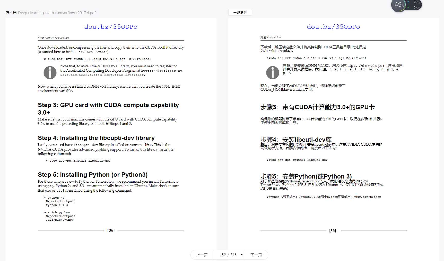This screenshot has height=261, width=444.
Task: Click CUDA_HOME variable text on English page
Action: (171, 87)
